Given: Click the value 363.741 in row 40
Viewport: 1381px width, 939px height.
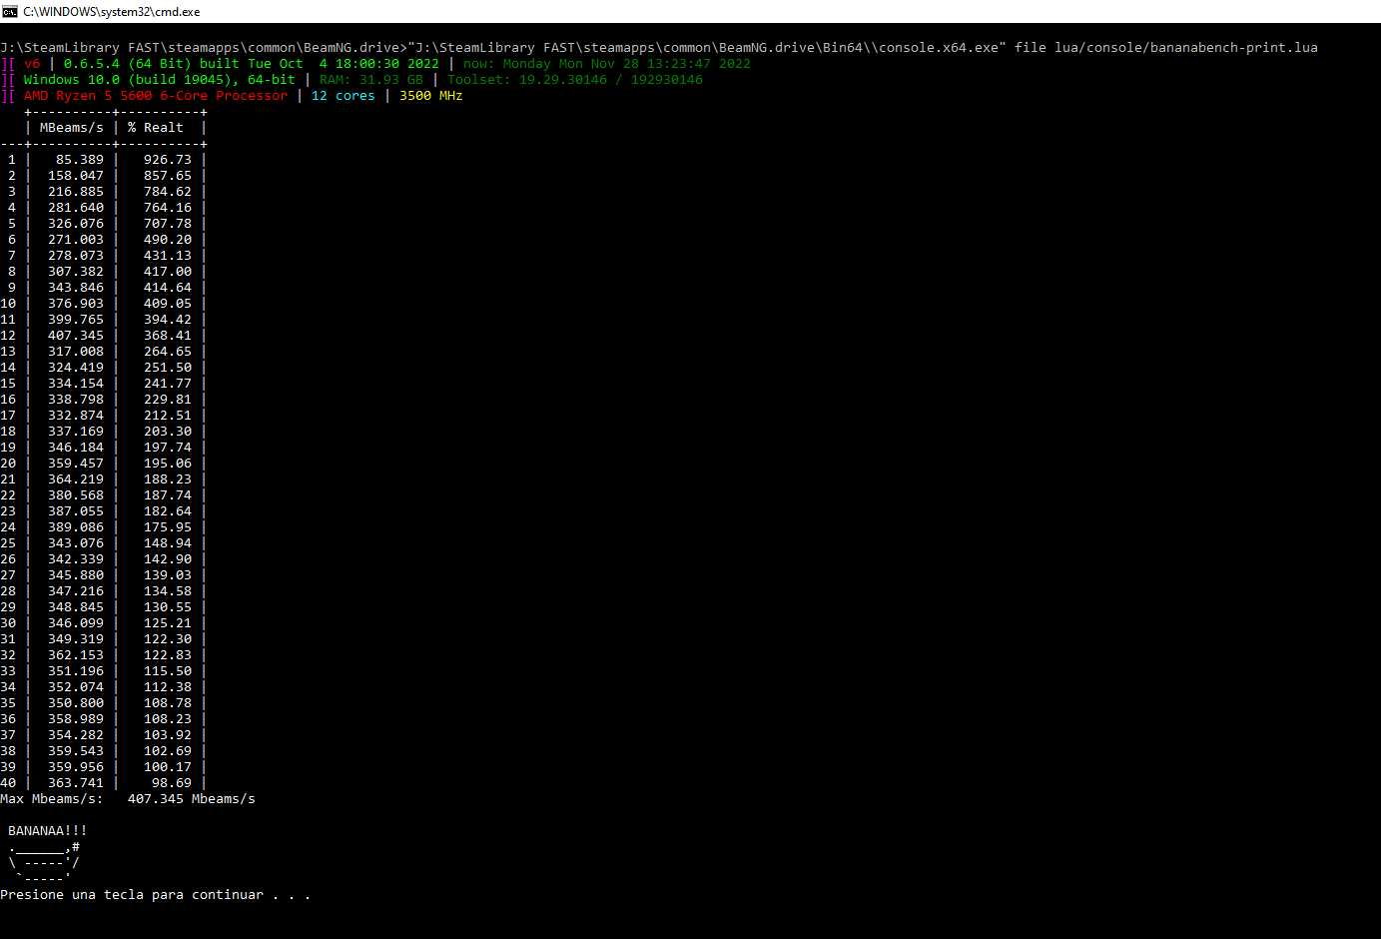Looking at the screenshot, I should tap(76, 783).
